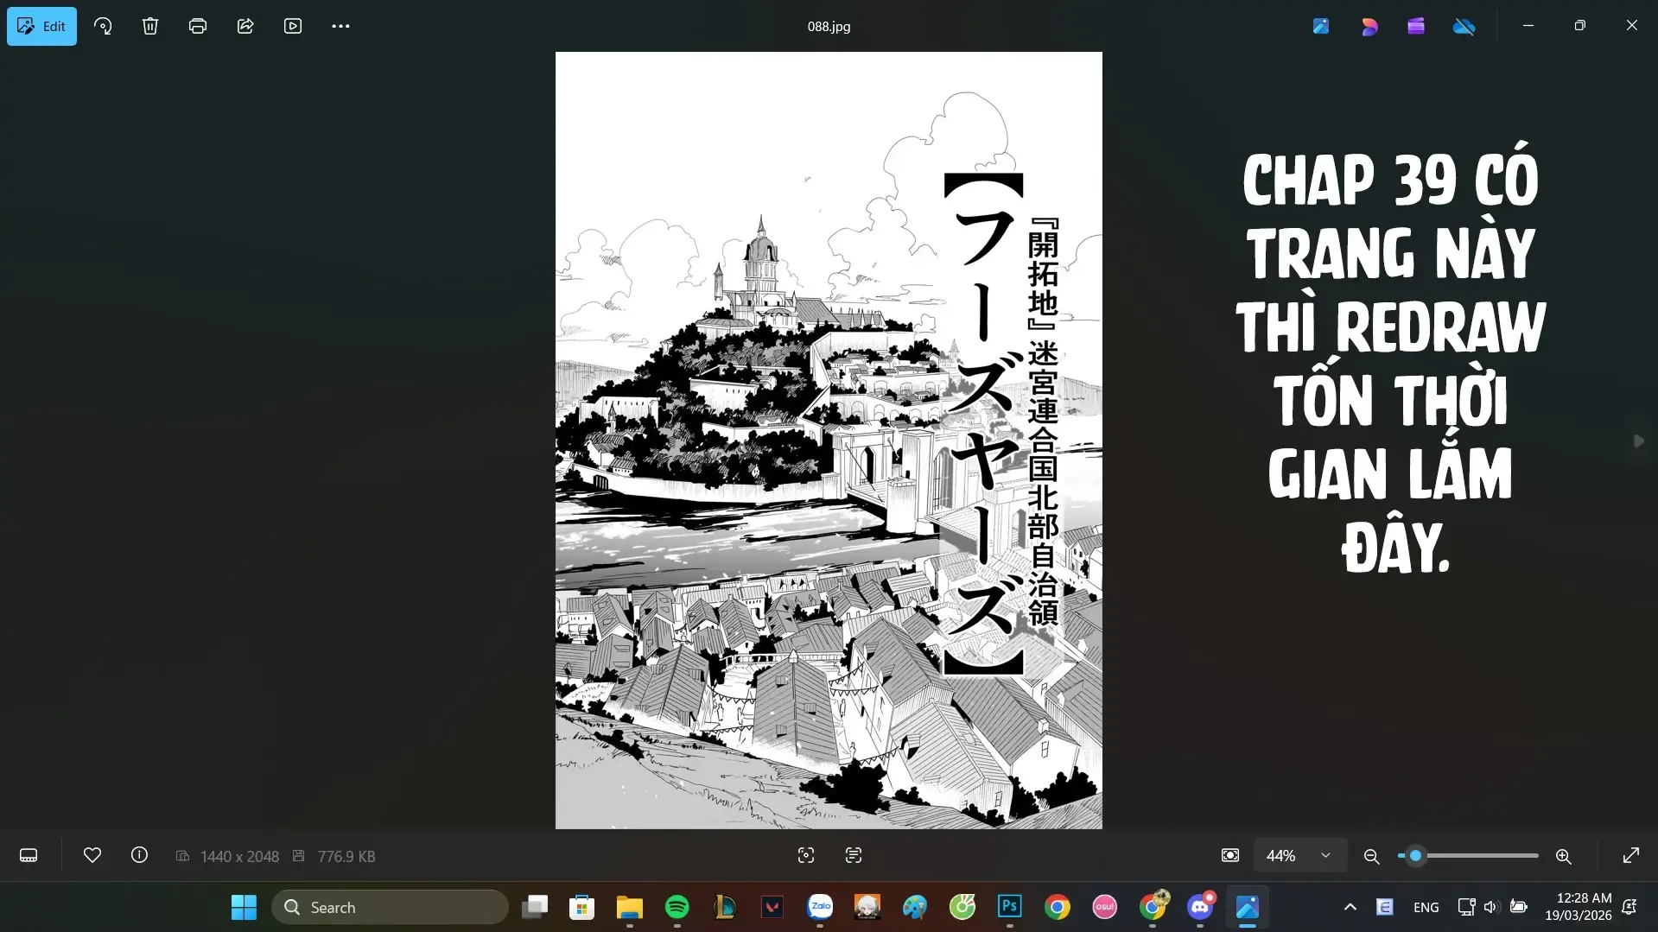Zoom out of the image

point(1370,856)
